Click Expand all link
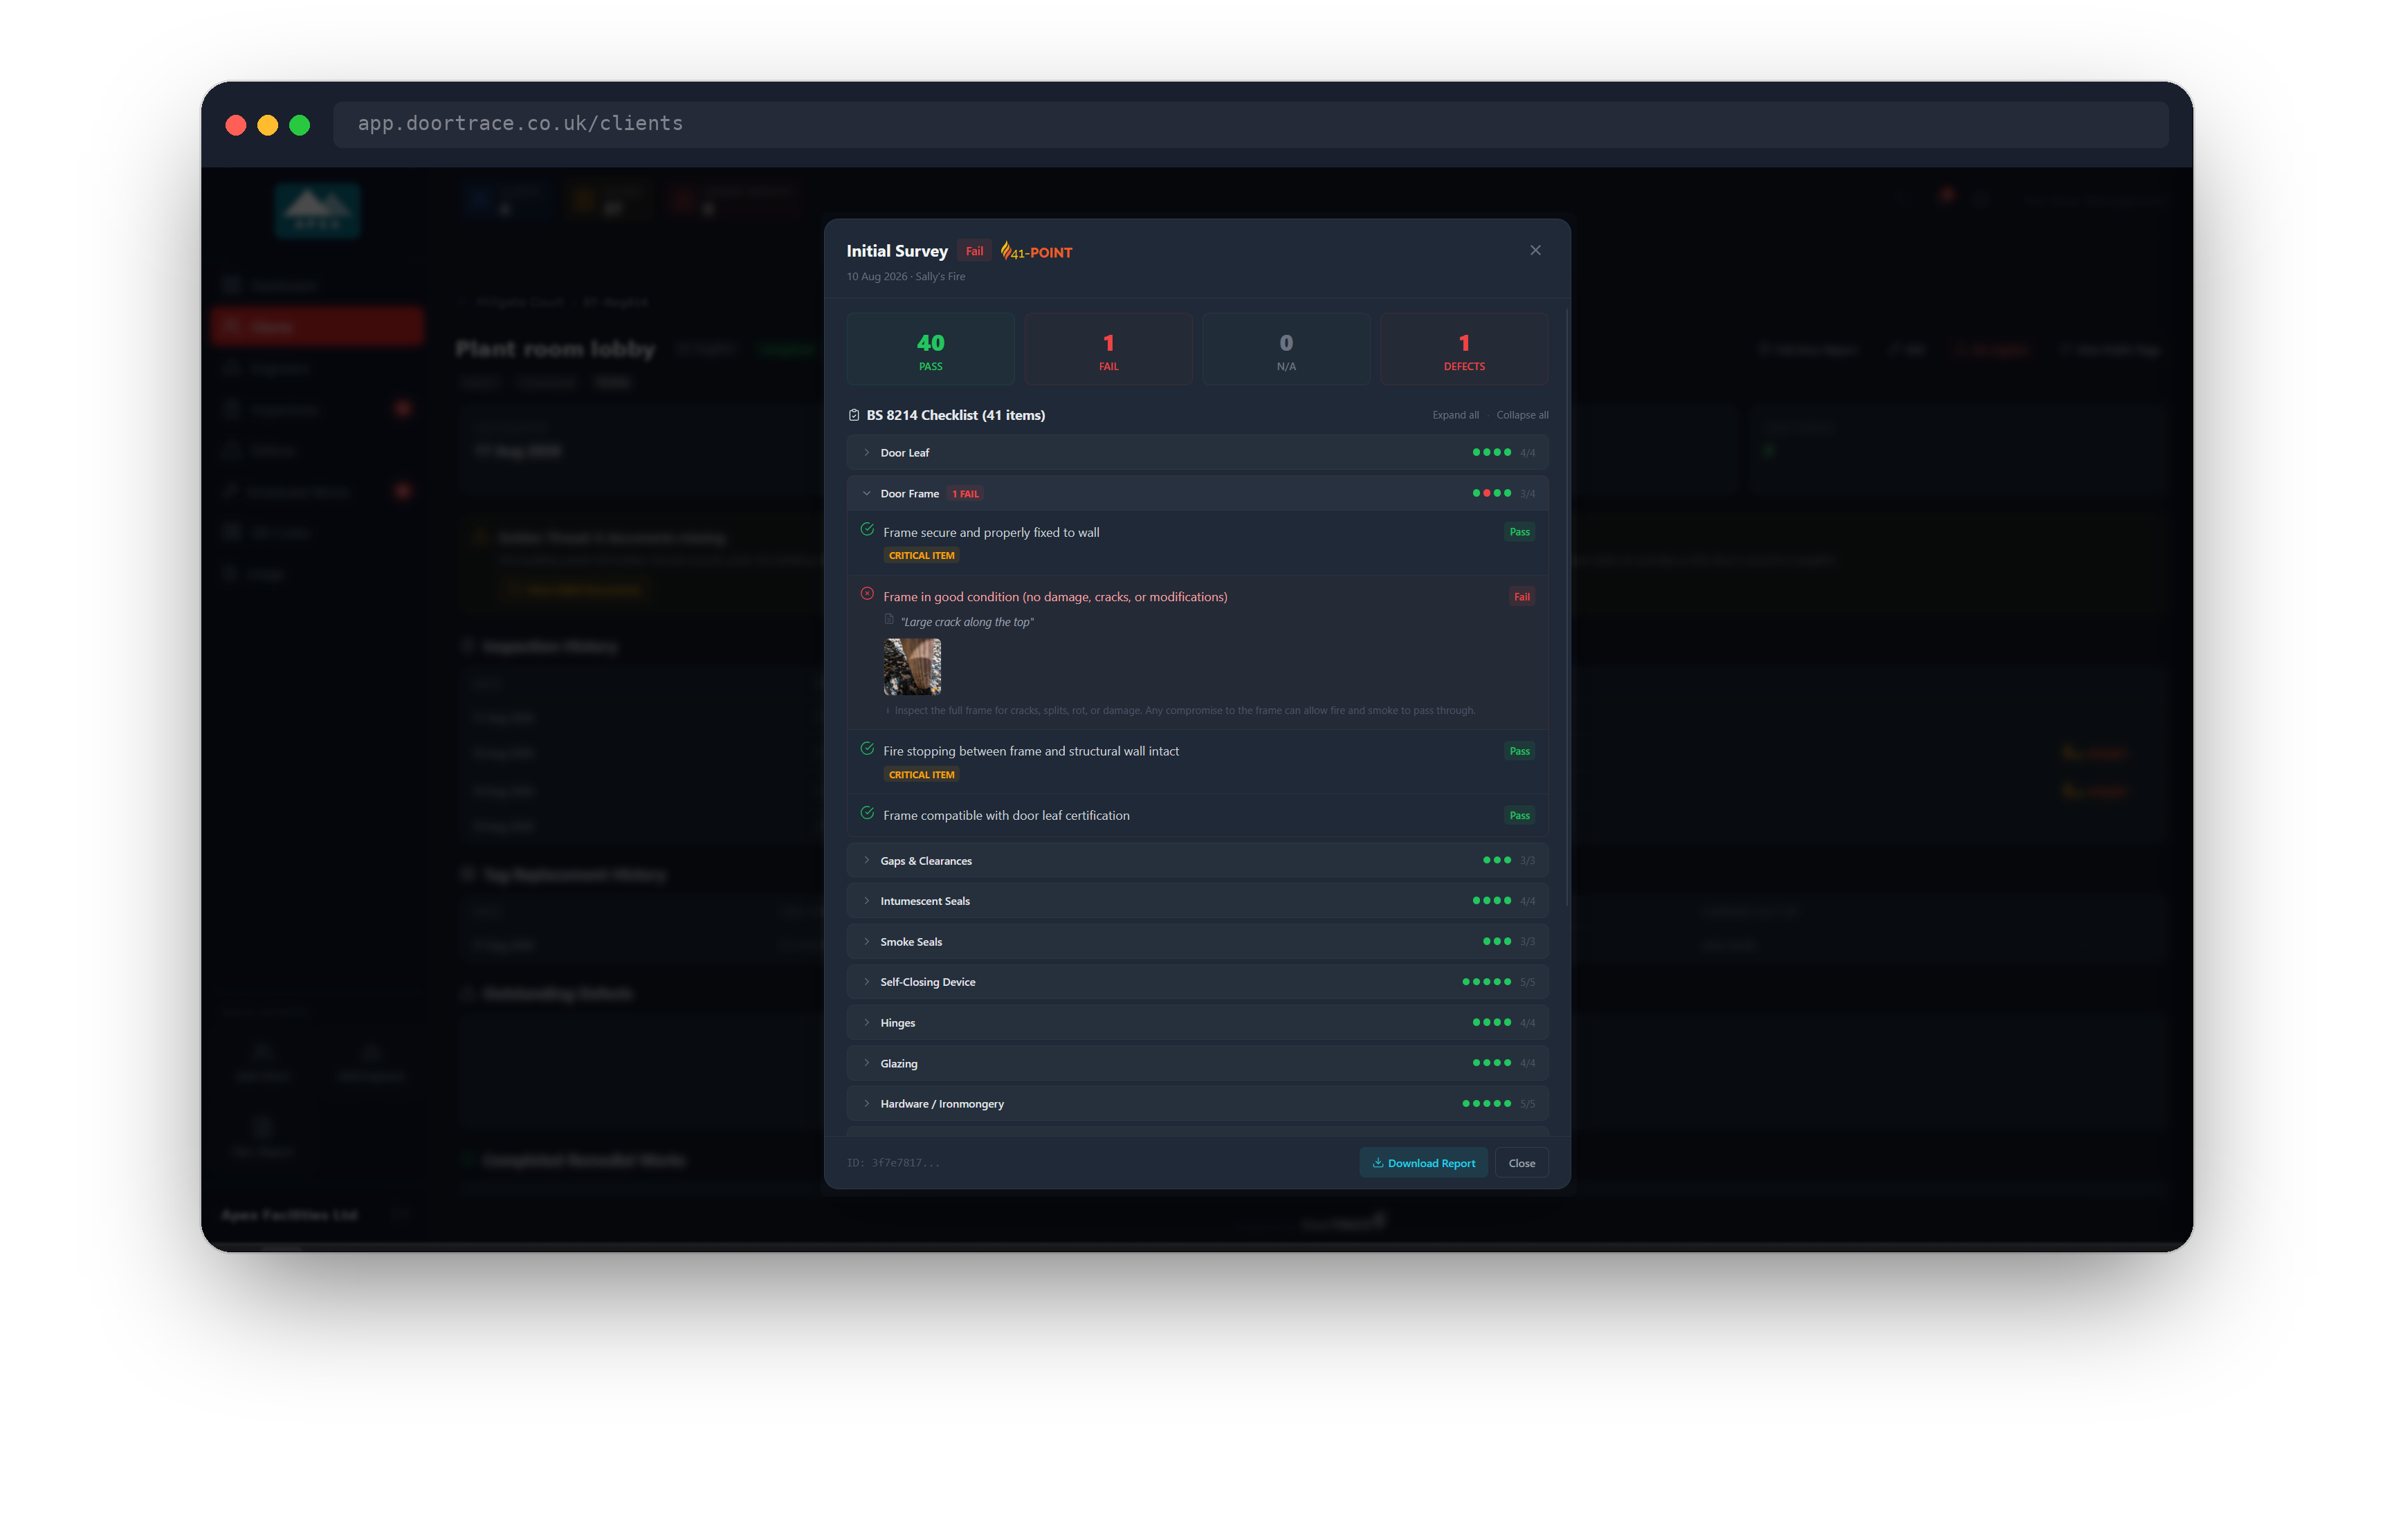 [1455, 415]
